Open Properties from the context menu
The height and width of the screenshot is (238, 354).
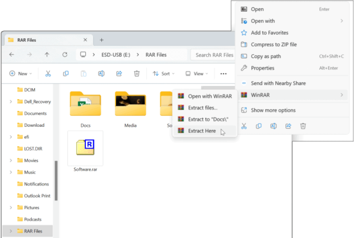click(263, 68)
